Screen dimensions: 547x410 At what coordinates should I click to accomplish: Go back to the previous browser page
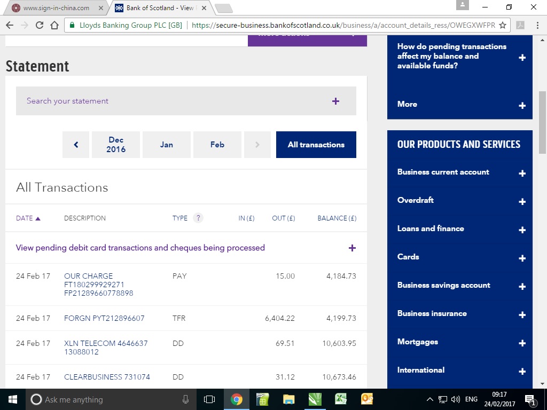10,25
